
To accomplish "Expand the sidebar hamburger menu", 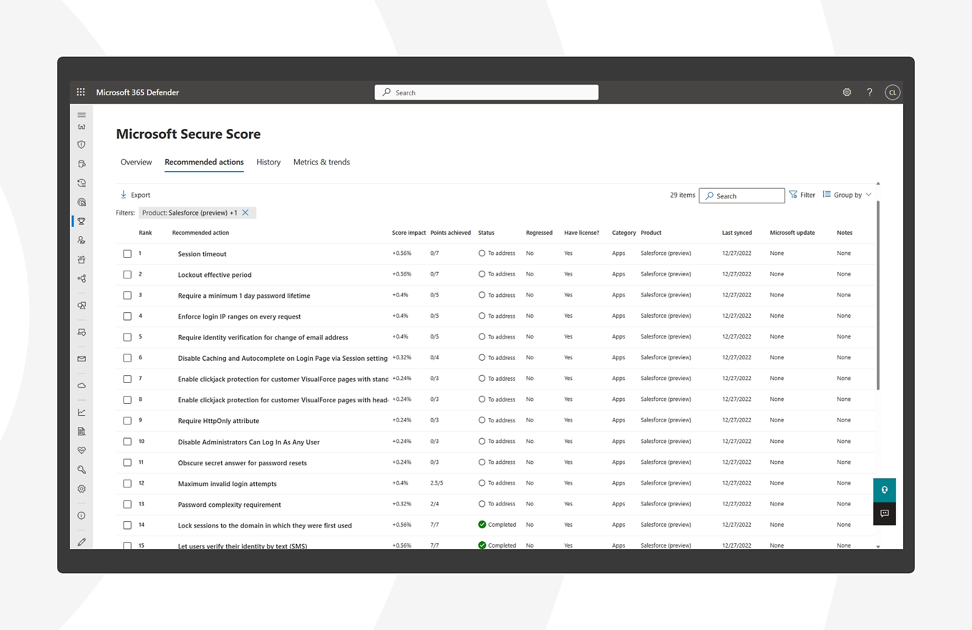I will coord(81,114).
